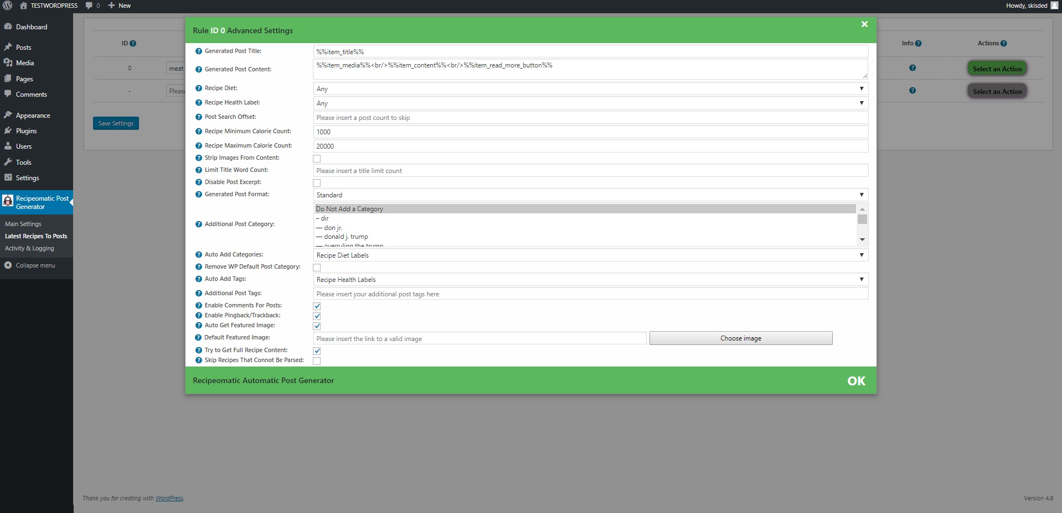Viewport: 1062px width, 513px height.
Task: Open the Recipe Diet dropdown
Action: pos(590,89)
